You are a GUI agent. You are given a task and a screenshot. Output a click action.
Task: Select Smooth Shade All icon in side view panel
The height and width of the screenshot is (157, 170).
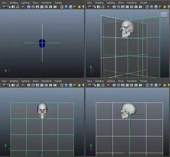pos(152,85)
